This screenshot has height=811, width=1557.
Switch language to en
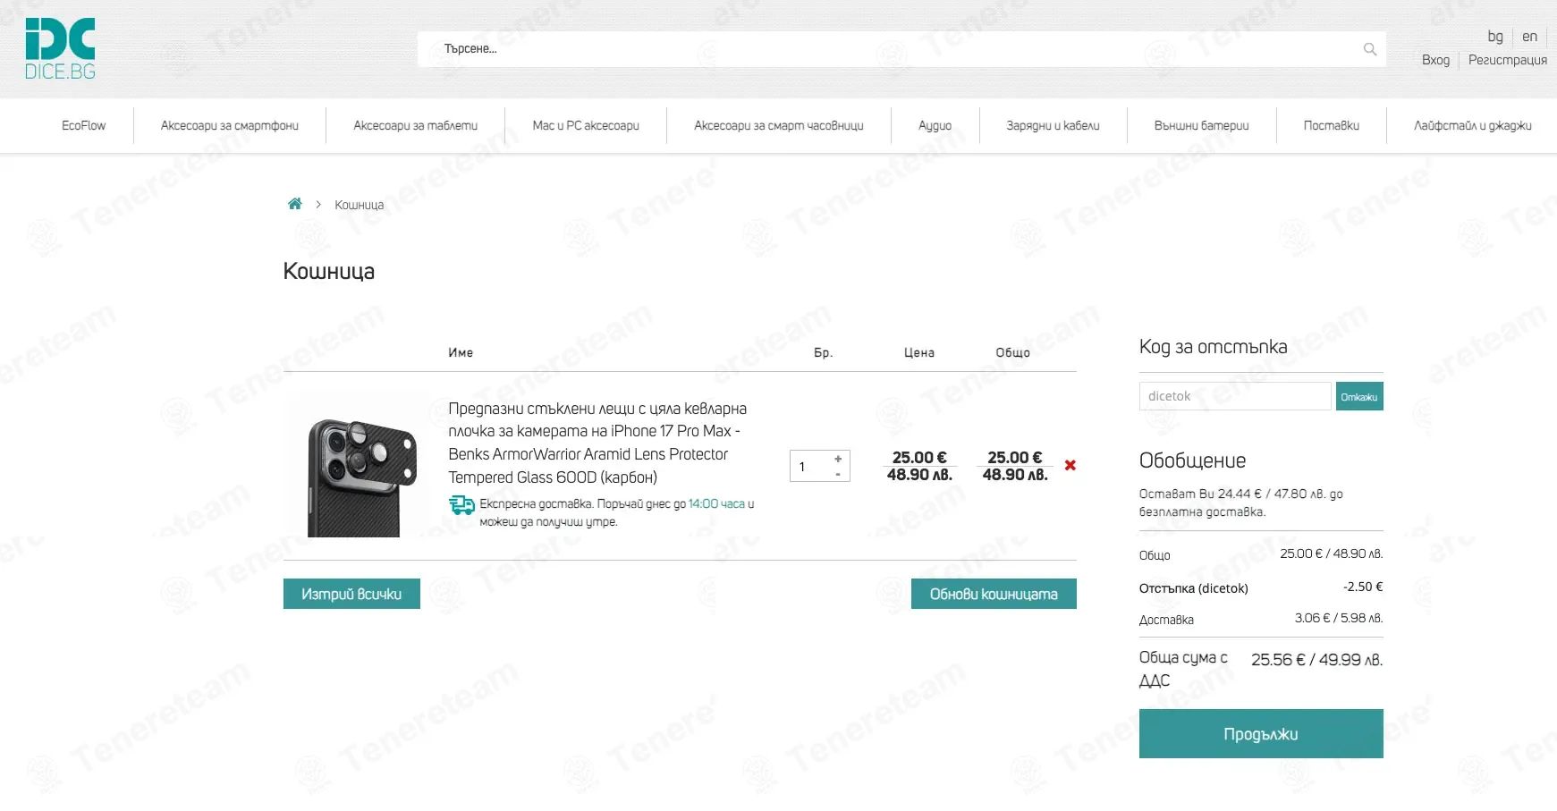tap(1529, 37)
